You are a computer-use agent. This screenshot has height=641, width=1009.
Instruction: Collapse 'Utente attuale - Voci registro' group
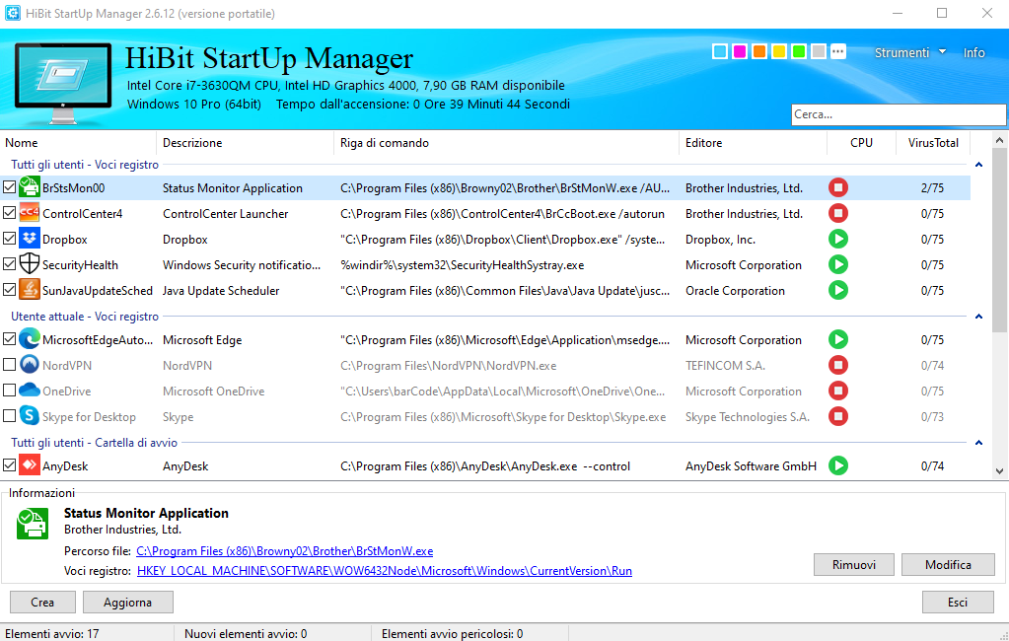point(978,317)
